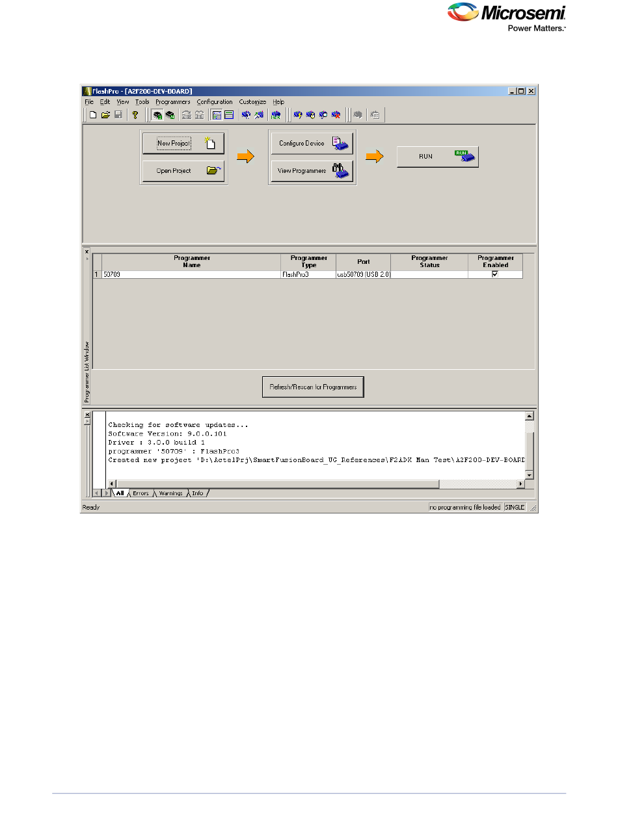Image resolution: width=618 pixels, height=815 pixels.
Task: Close the Programmer List Window panel
Action: click(x=87, y=251)
